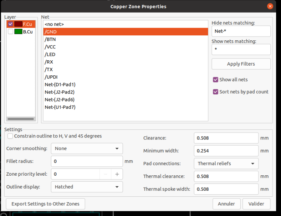Choose the <no net> entry
The height and width of the screenshot is (216, 281).
tap(125, 24)
